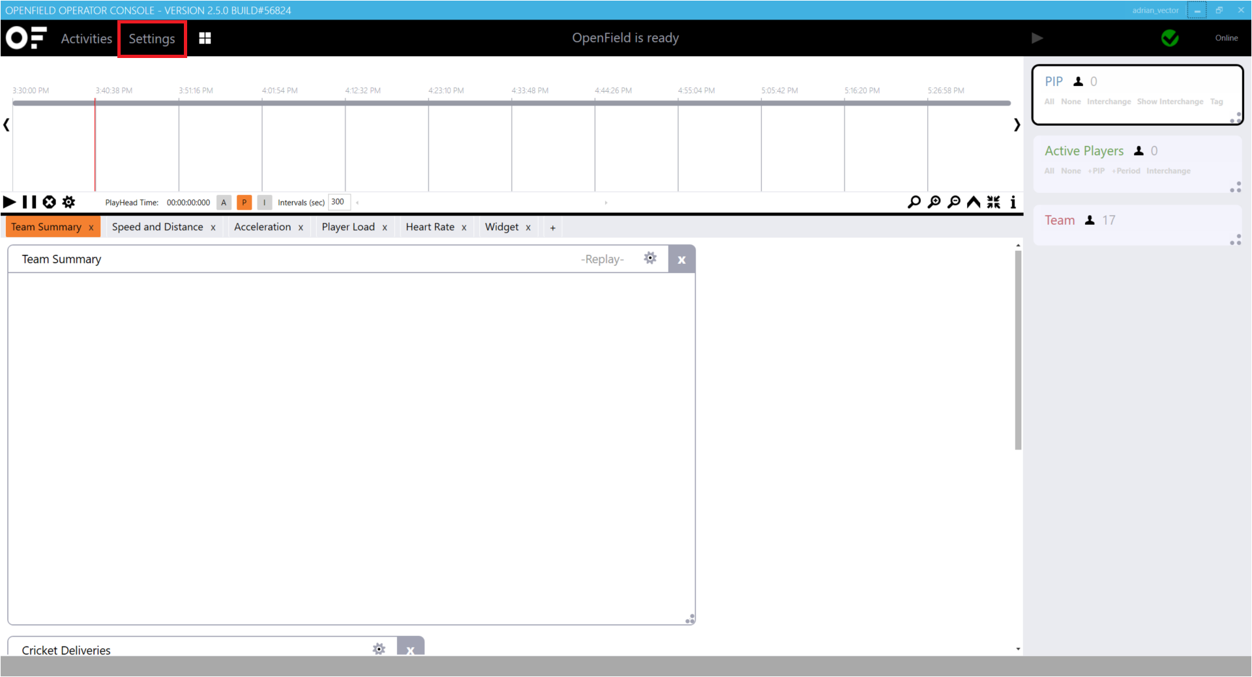Close the Team Summary widget
Viewport: 1252px width, 677px height.
(681, 259)
